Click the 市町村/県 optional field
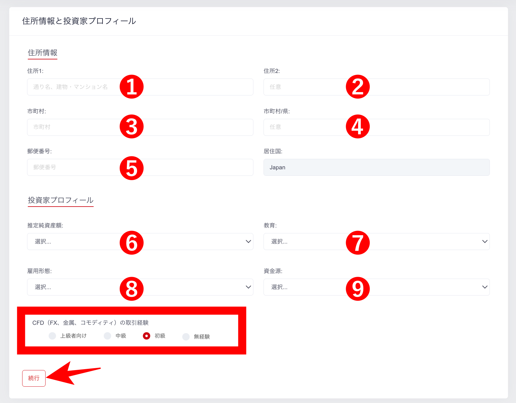 (x=308, y=127)
